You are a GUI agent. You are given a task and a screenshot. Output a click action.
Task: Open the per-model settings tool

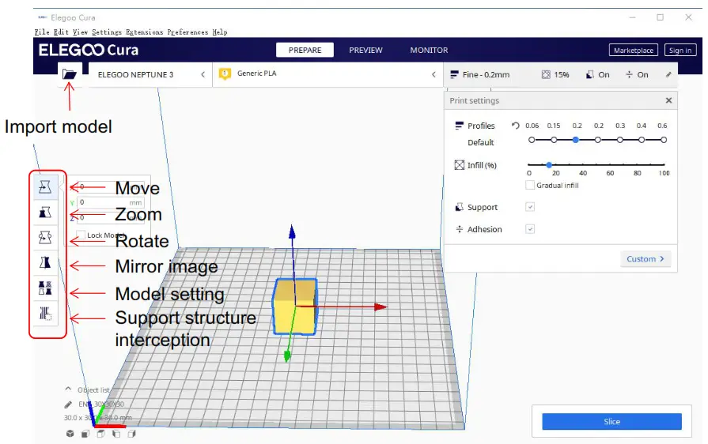point(45,288)
